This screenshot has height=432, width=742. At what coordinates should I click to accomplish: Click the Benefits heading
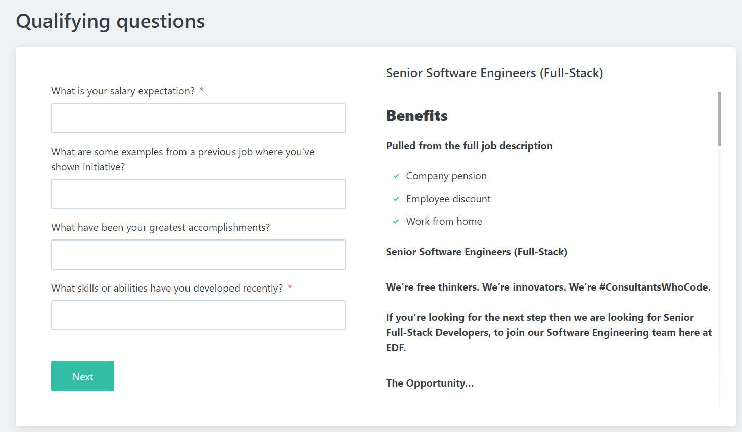tap(416, 116)
